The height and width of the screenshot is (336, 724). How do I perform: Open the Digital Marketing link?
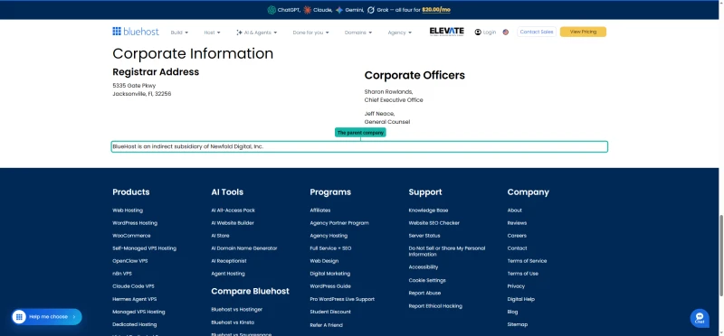330,274
